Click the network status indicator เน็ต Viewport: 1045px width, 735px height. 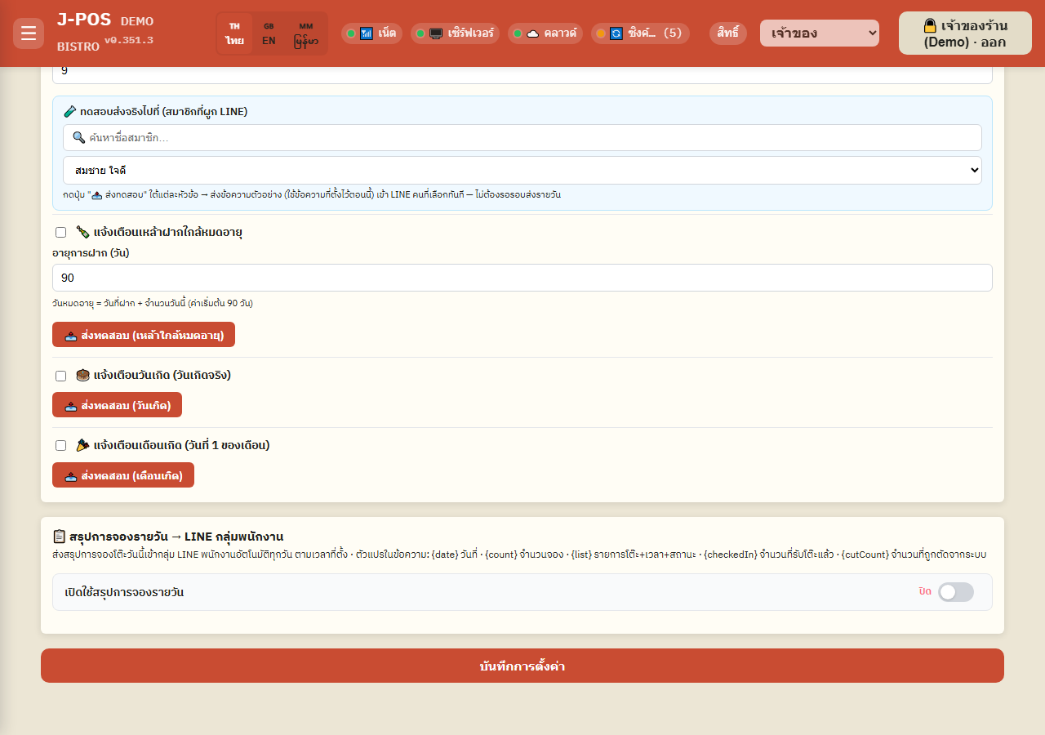[371, 33]
